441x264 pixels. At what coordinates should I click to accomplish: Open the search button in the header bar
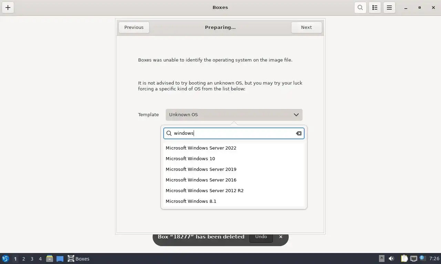tap(360, 8)
